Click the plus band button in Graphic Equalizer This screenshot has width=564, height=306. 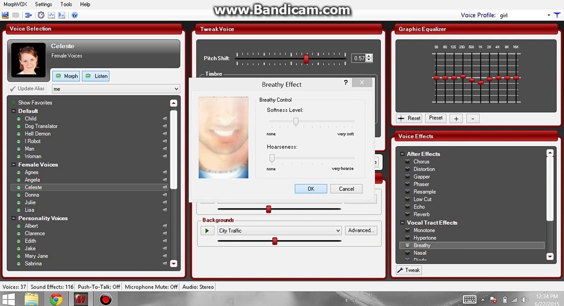click(456, 119)
